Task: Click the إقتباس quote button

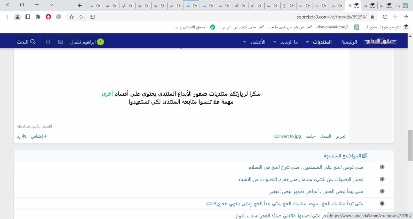Action: tap(39, 136)
